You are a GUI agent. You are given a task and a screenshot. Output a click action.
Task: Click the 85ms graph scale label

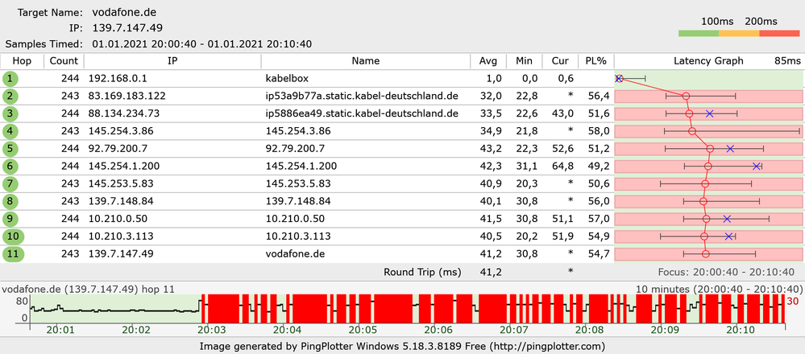(x=787, y=61)
